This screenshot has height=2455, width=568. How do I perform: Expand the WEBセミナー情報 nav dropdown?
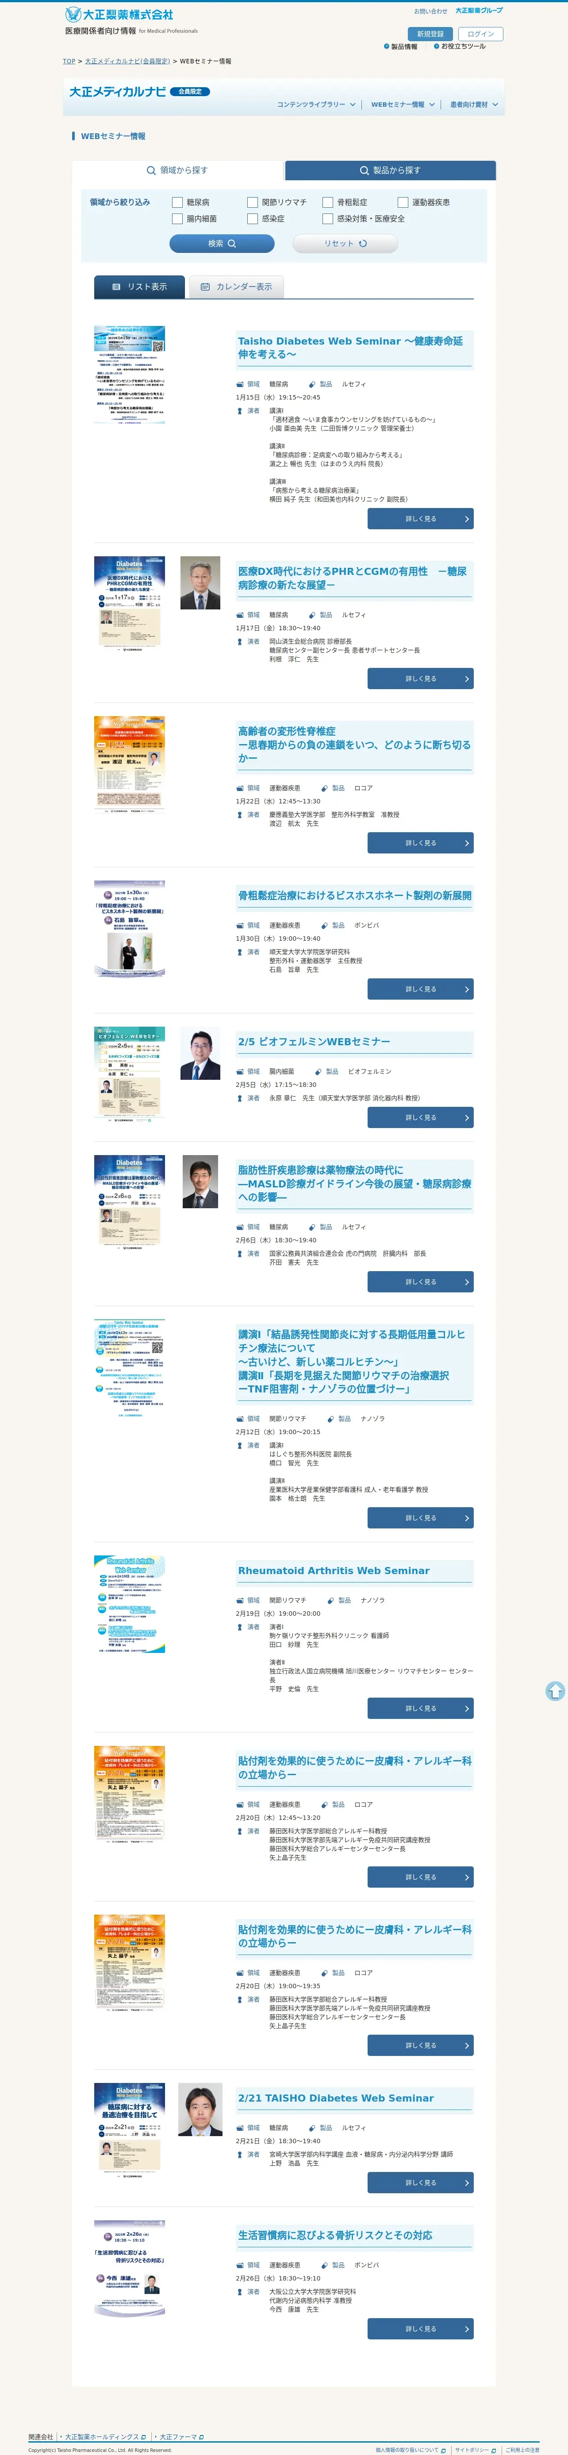(x=403, y=105)
